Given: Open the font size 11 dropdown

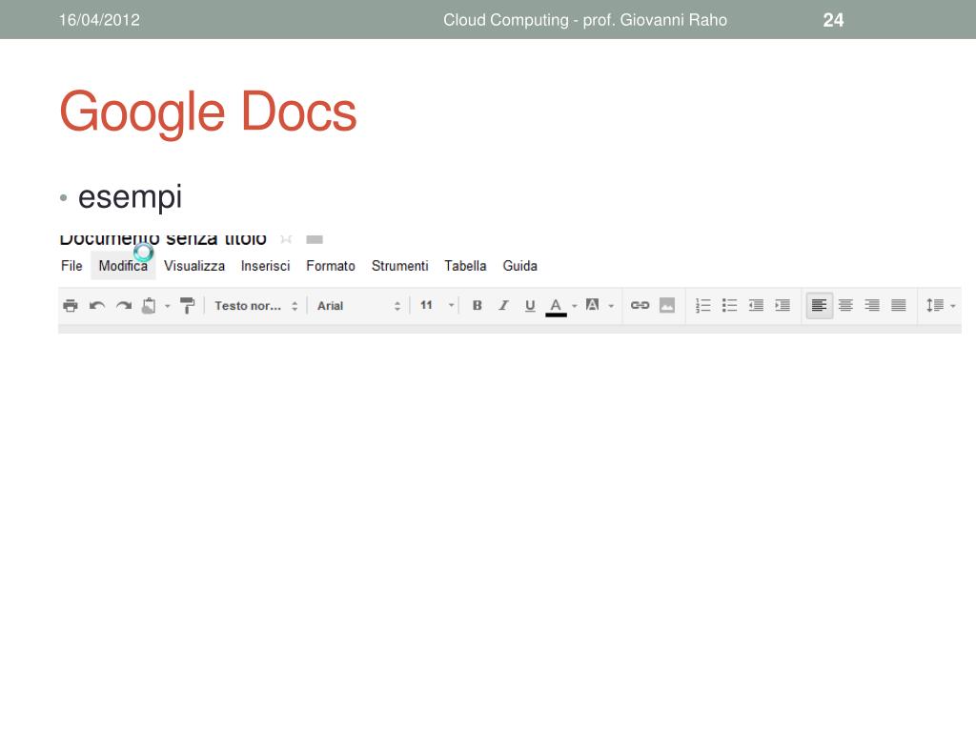Looking at the screenshot, I should tap(437, 305).
